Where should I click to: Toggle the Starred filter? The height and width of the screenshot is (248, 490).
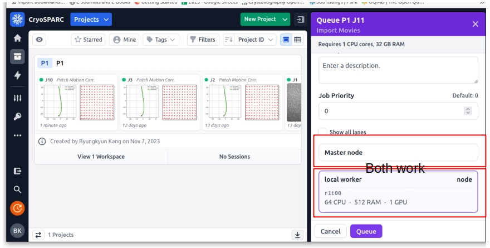pyautogui.click(x=89, y=40)
